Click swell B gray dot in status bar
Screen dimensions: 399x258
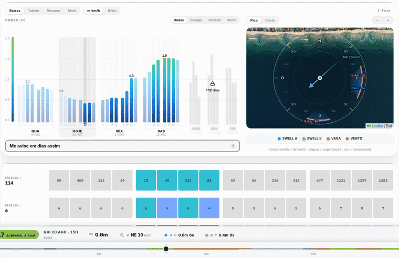207,235
